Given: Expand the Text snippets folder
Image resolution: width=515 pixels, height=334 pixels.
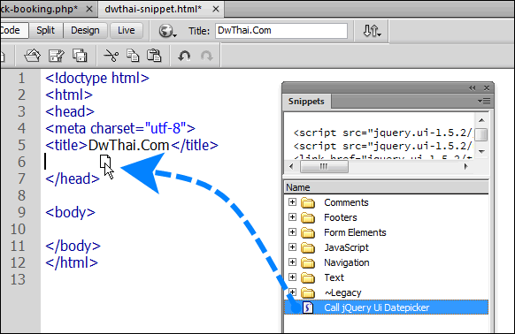Looking at the screenshot, I should (292, 277).
